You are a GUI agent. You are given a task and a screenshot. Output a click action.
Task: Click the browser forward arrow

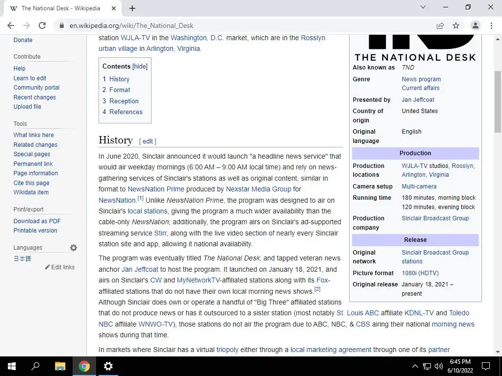coord(26,25)
